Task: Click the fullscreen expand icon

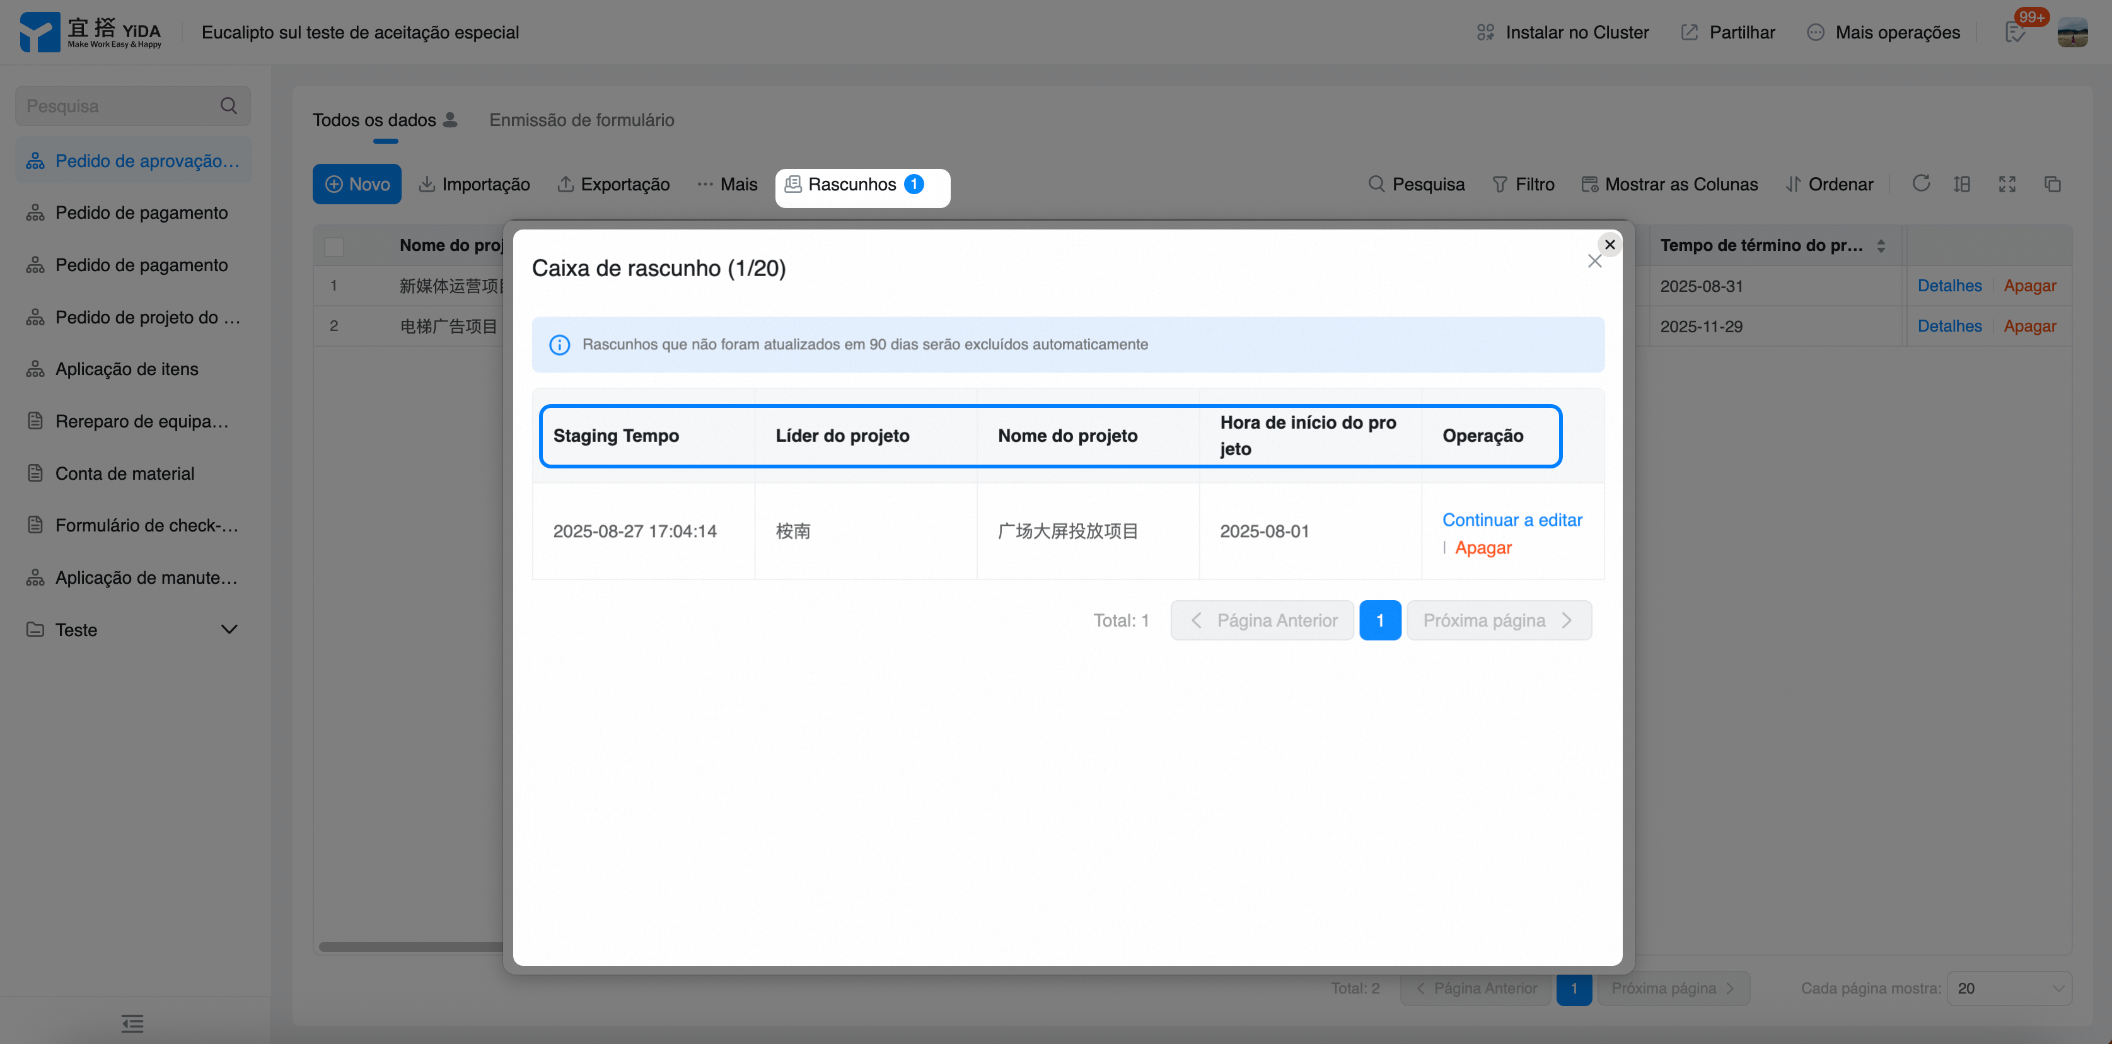Action: [x=2006, y=183]
